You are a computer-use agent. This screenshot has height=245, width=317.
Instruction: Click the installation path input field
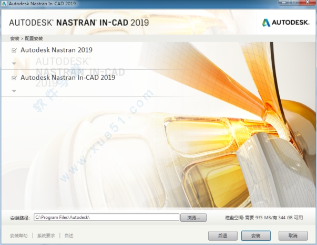click(x=106, y=217)
